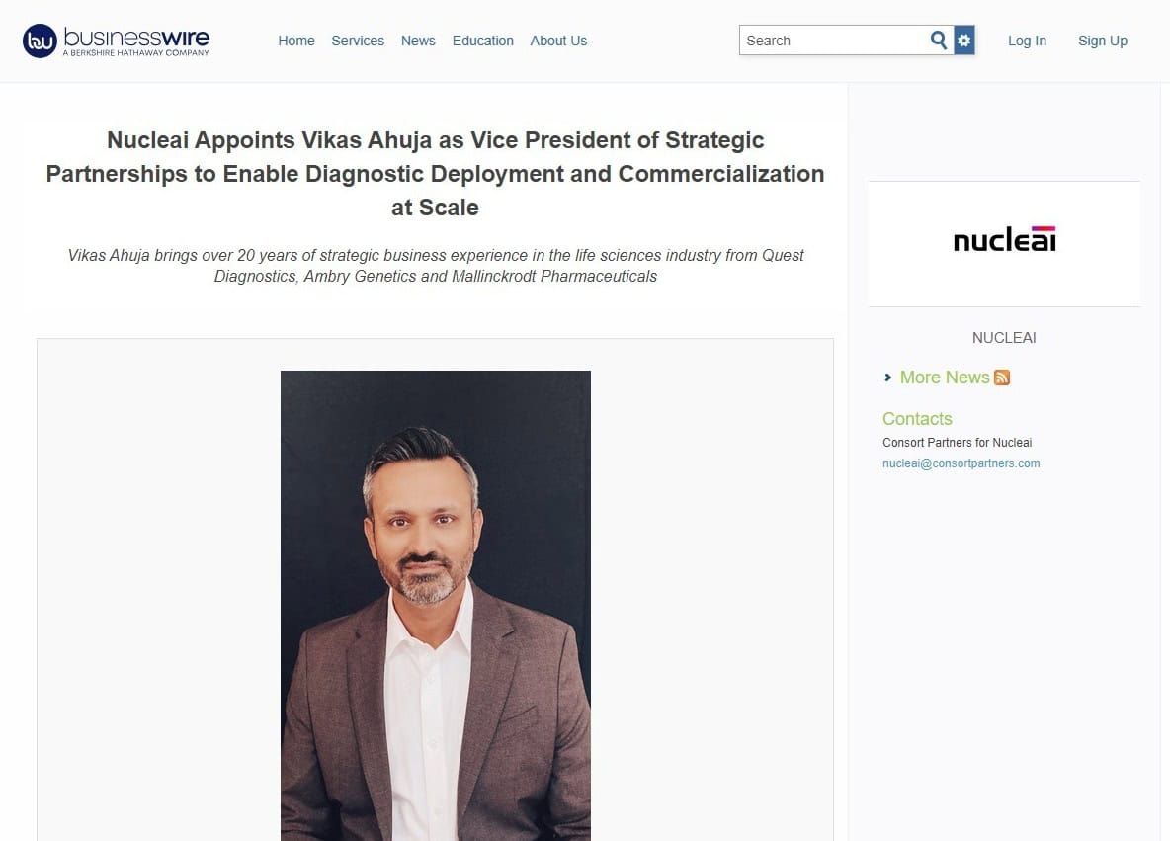
Task: Open advanced search gear icon
Action: [964, 41]
